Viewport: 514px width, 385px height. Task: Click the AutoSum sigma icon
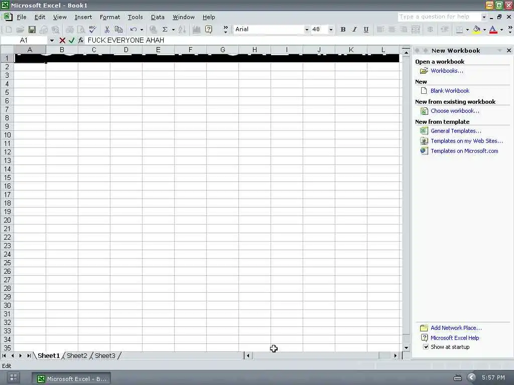[x=165, y=30]
